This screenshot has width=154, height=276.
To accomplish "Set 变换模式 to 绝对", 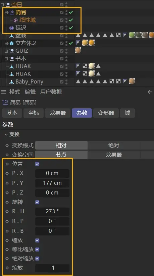I will 114,146.
